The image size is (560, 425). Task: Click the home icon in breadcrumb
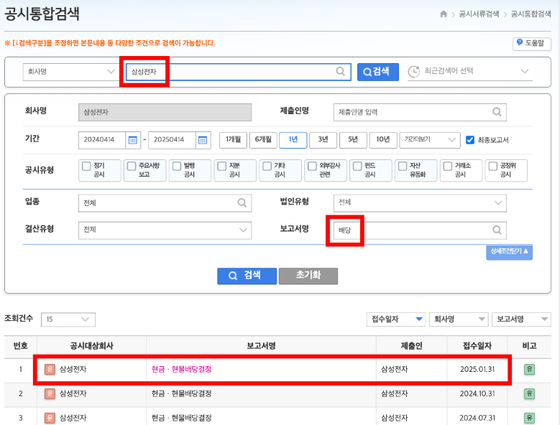pyautogui.click(x=444, y=14)
